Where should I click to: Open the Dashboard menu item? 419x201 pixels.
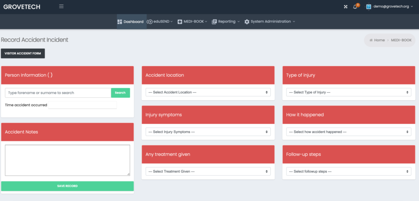tap(131, 21)
